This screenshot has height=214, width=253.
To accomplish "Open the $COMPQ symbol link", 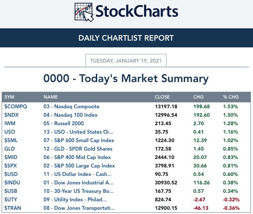I will tap(16, 107).
